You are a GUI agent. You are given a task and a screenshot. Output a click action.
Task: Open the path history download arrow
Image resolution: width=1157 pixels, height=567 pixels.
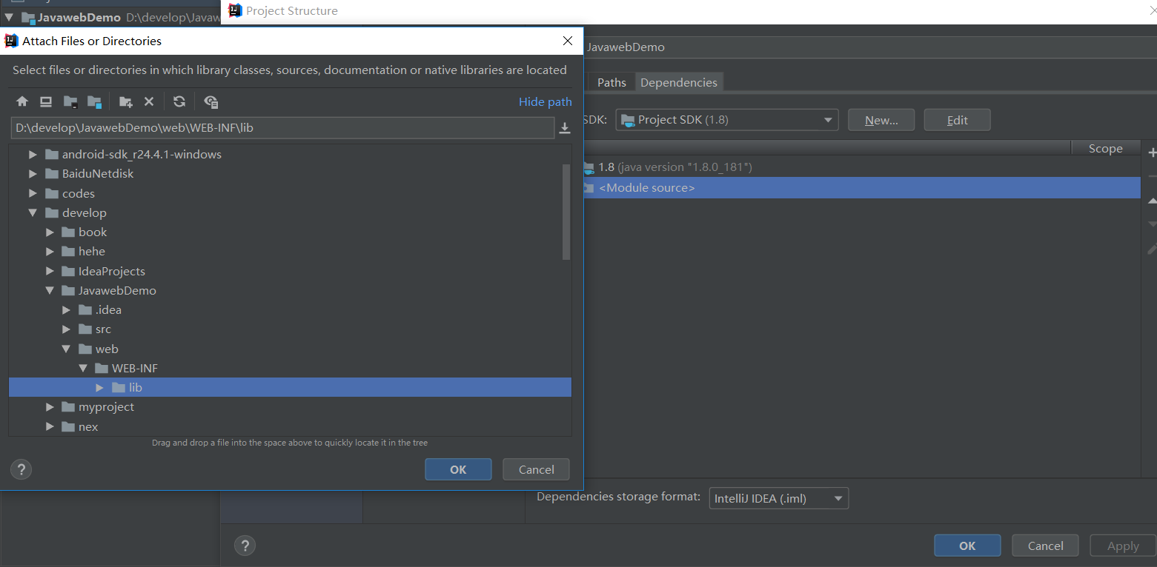pyautogui.click(x=565, y=128)
